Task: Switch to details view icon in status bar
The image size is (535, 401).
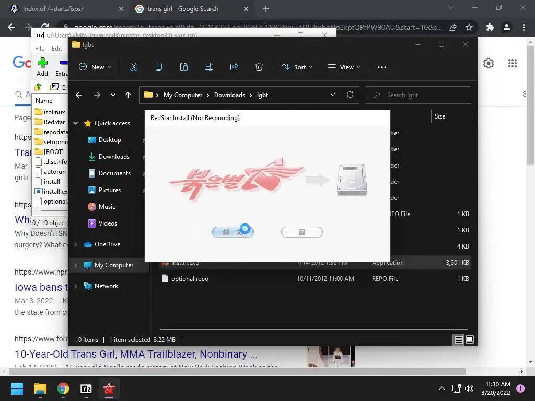Action: point(458,339)
